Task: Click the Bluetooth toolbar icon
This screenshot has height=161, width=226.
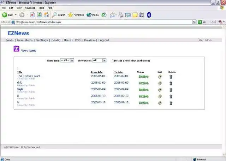Action: [x=149, y=15]
